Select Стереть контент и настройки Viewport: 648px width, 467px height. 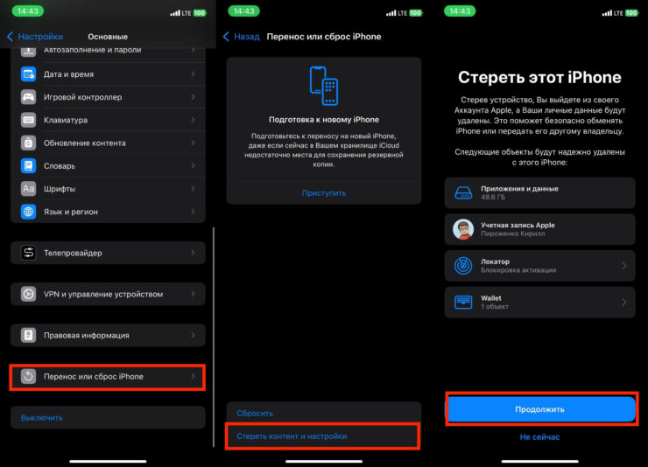point(322,436)
